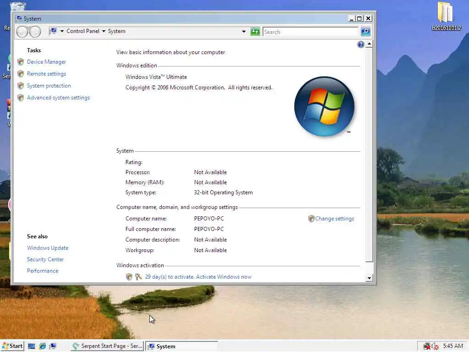
Task: Expand the Control Panel breadcrumb arrow
Action: (x=104, y=31)
